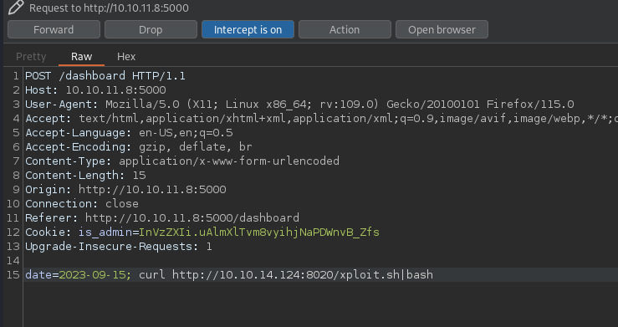This screenshot has height=327, width=618.
Task: Toggle the Intercept is on button
Action: click(x=248, y=29)
